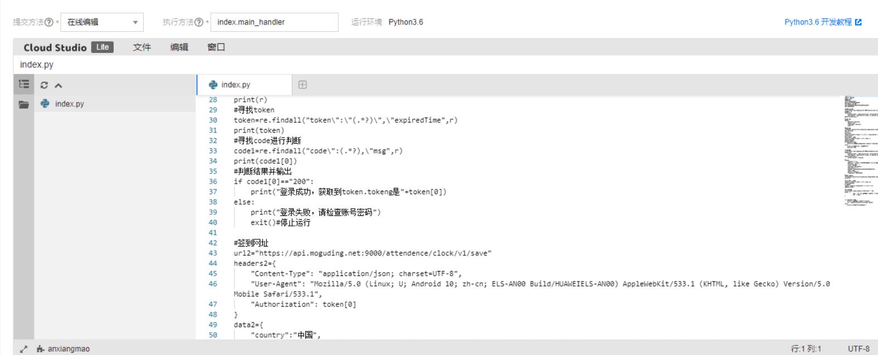Click the "country":"中国" code line
This screenshot has width=878, height=355.
tap(285, 335)
